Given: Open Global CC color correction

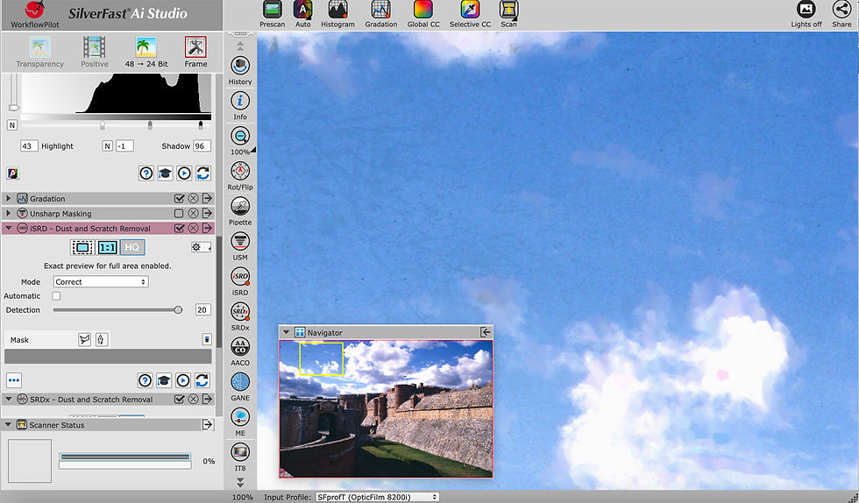Looking at the screenshot, I should (422, 14).
